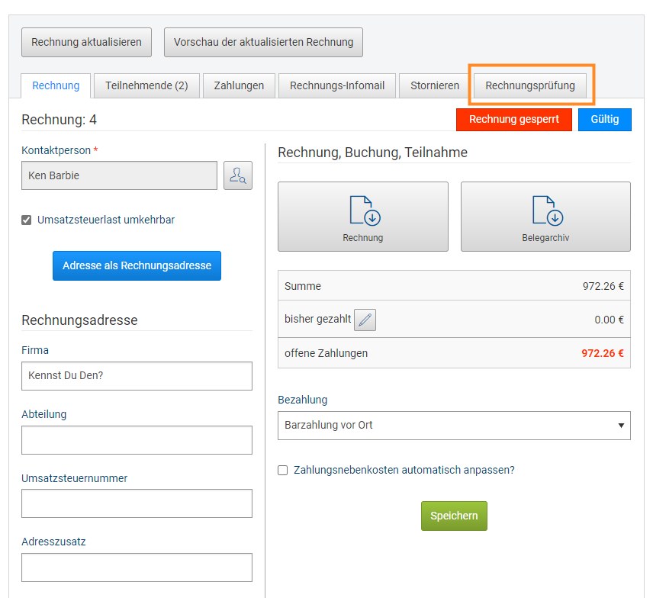Open the Rechnungsprüfung tab
Viewport: 653px width, 598px height.
click(530, 85)
